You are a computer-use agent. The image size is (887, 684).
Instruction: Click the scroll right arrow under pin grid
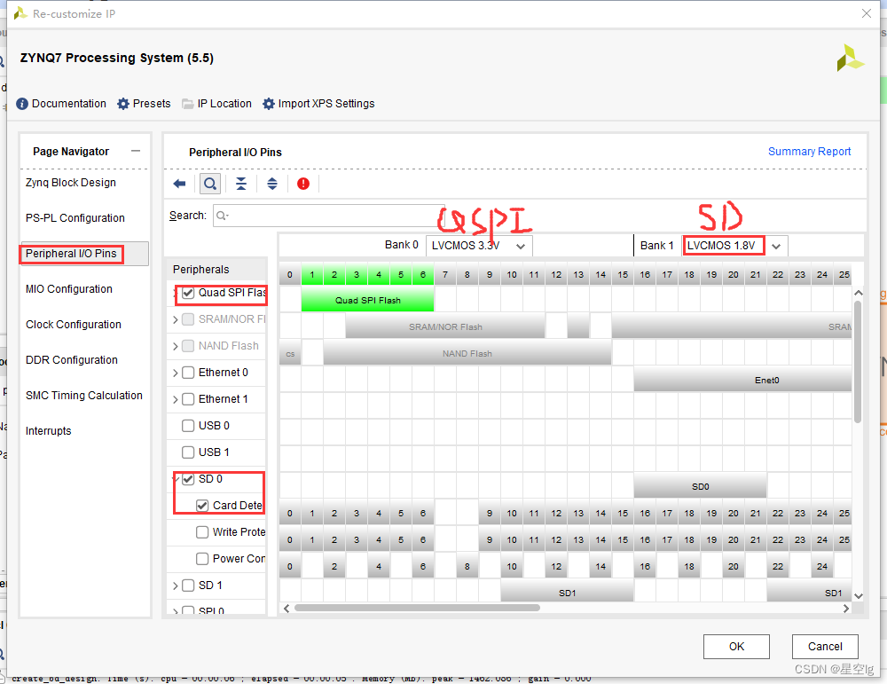pos(845,609)
